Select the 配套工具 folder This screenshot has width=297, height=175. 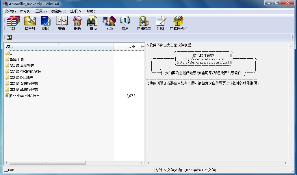pos(17,59)
